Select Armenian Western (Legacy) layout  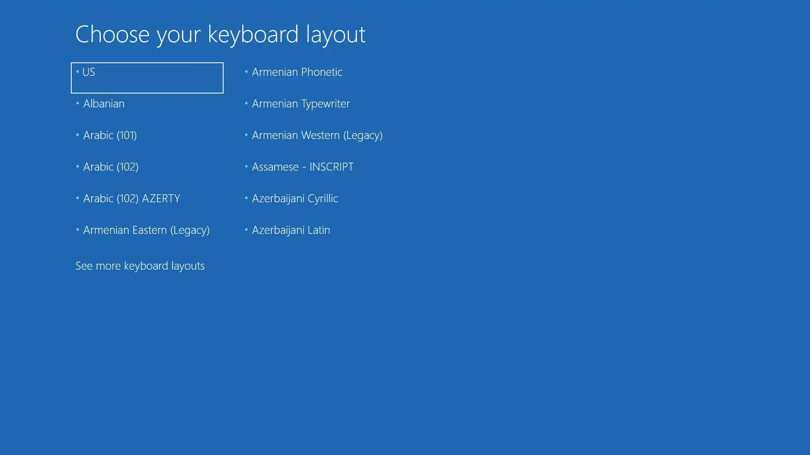pyautogui.click(x=317, y=135)
